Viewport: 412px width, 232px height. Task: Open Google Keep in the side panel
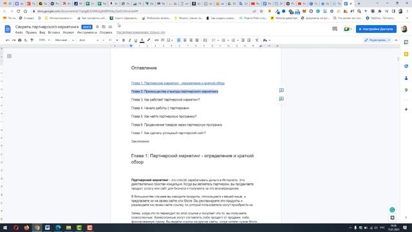406,54
